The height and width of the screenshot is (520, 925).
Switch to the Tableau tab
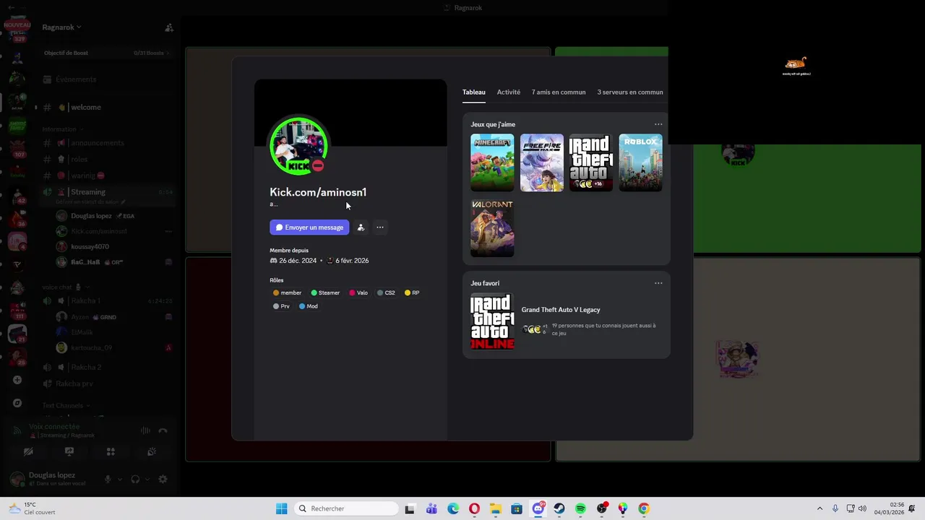(x=474, y=92)
